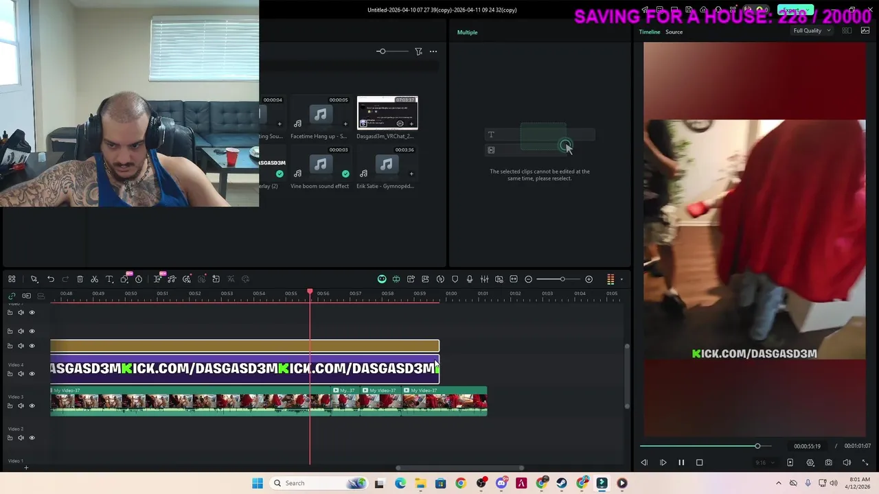Click the next frame play button
Viewport: 879px width, 494px height.
coord(663,462)
